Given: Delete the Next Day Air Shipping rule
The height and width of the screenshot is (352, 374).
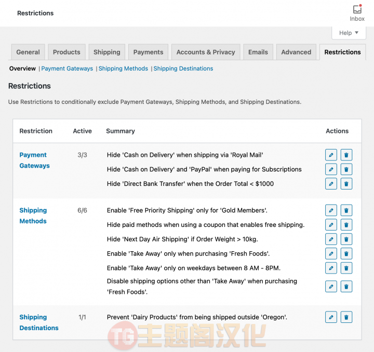Looking at the screenshot, I should (x=346, y=239).
